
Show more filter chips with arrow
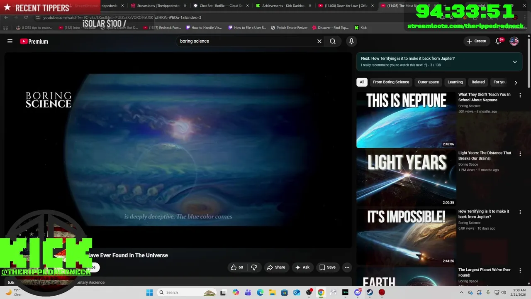point(516,83)
